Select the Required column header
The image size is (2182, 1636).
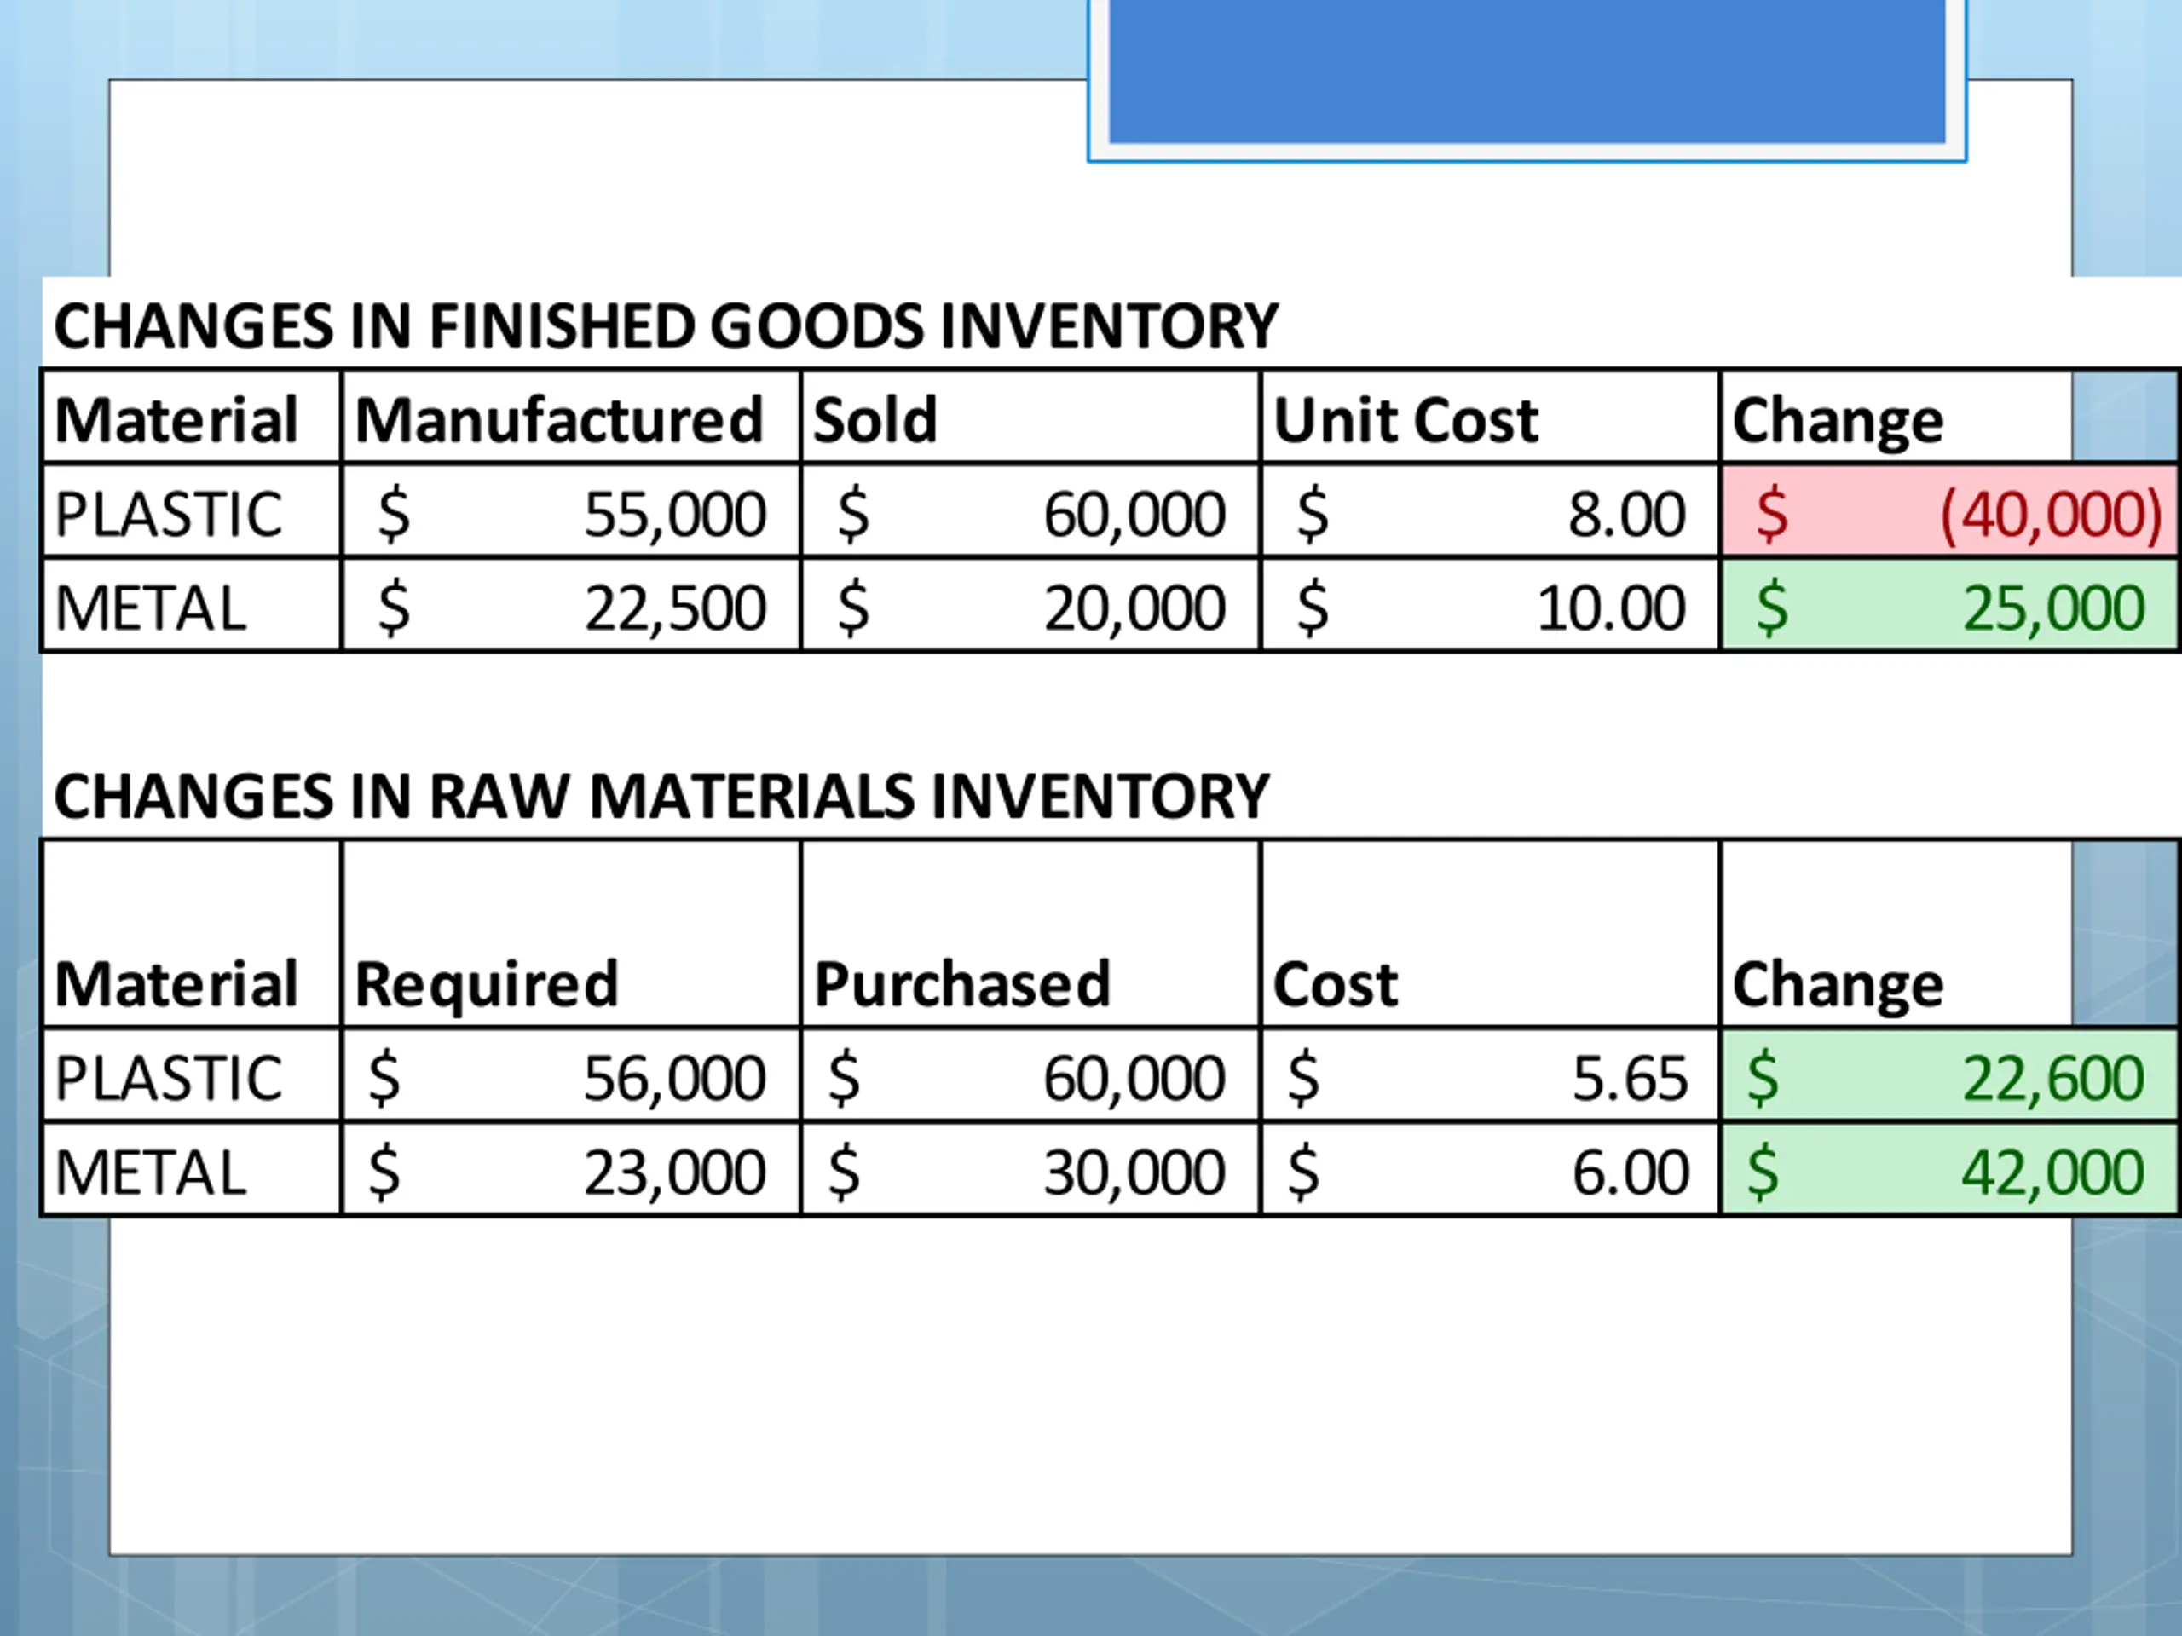pos(487,983)
